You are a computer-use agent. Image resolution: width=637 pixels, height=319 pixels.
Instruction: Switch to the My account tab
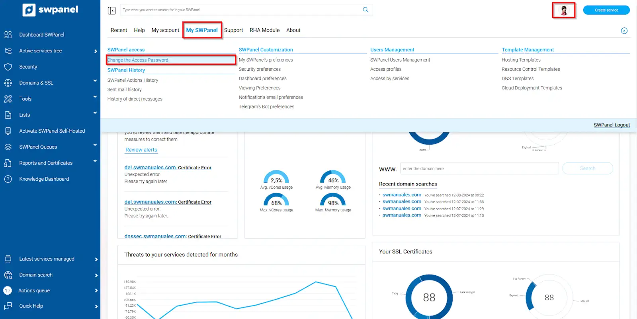165,30
